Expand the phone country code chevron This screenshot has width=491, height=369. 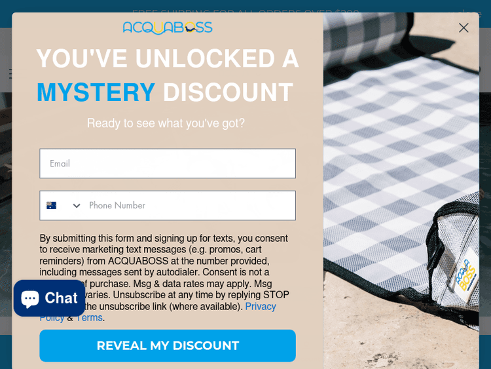click(77, 206)
